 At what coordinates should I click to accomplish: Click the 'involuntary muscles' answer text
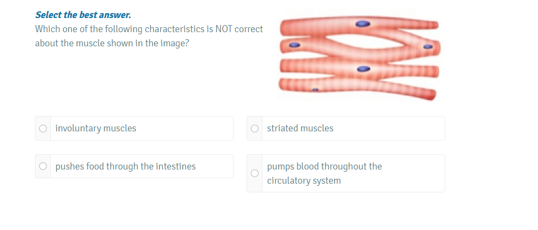coord(95,129)
